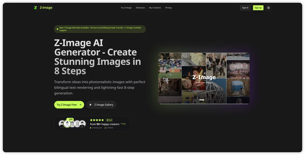The image size is (305, 155).
Task: Open Try Z-Image in the nav bar
Action: point(126,8)
